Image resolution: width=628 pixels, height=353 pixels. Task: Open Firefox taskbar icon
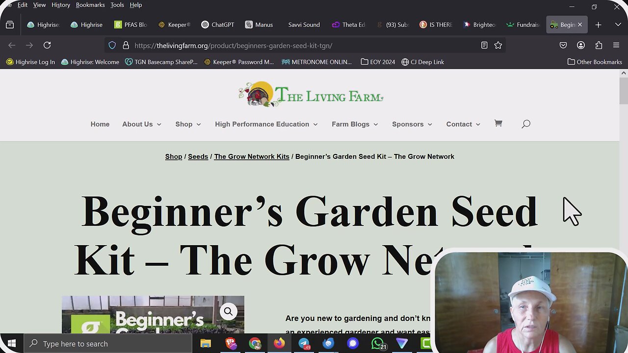coord(279,344)
